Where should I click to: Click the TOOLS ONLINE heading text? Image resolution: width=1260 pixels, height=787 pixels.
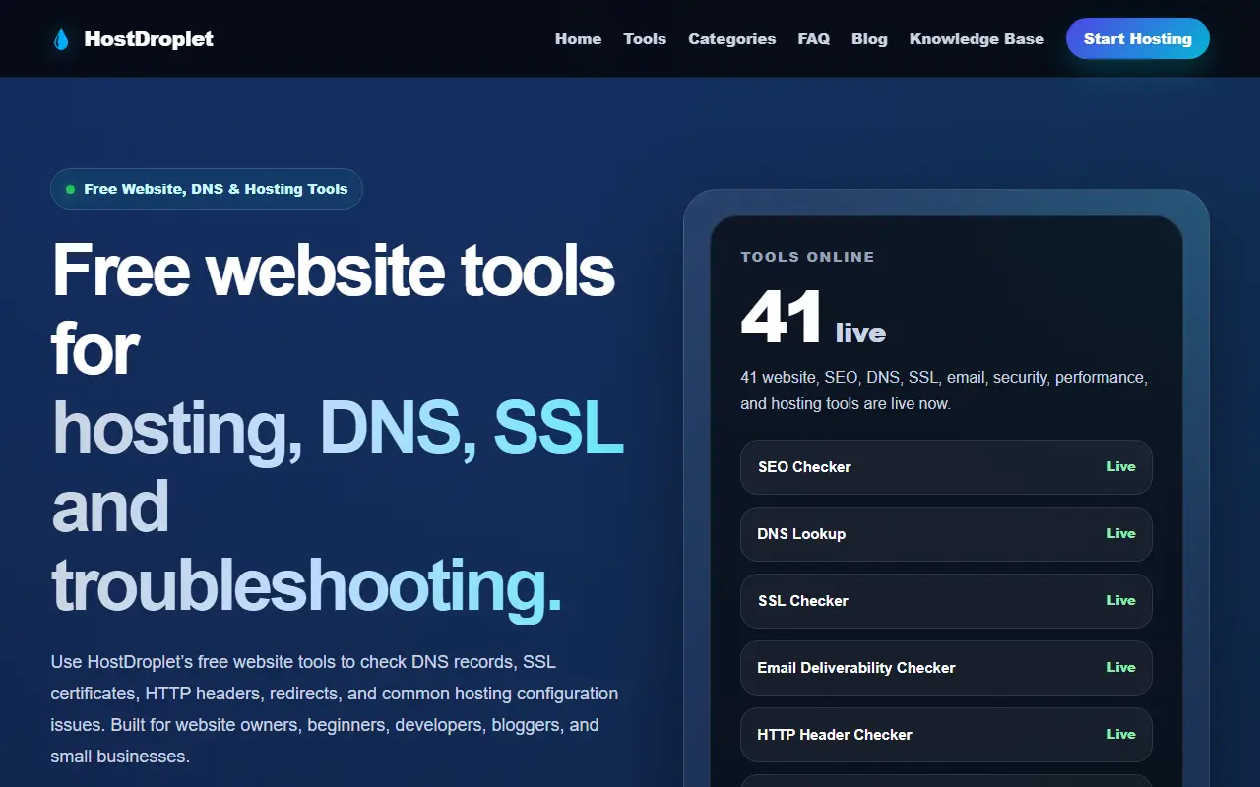[x=807, y=257]
